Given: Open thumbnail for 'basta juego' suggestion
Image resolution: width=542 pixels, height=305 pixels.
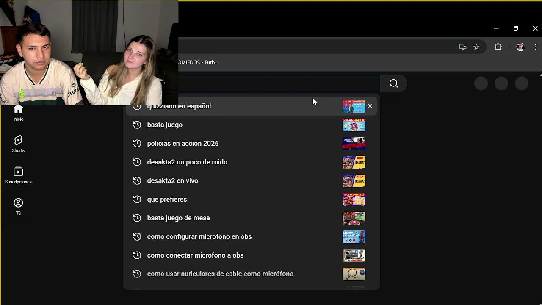Looking at the screenshot, I should coord(354,125).
